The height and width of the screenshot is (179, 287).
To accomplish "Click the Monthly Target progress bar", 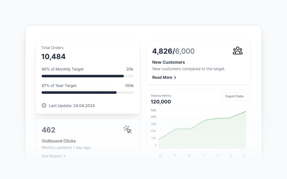I will tap(88, 76).
